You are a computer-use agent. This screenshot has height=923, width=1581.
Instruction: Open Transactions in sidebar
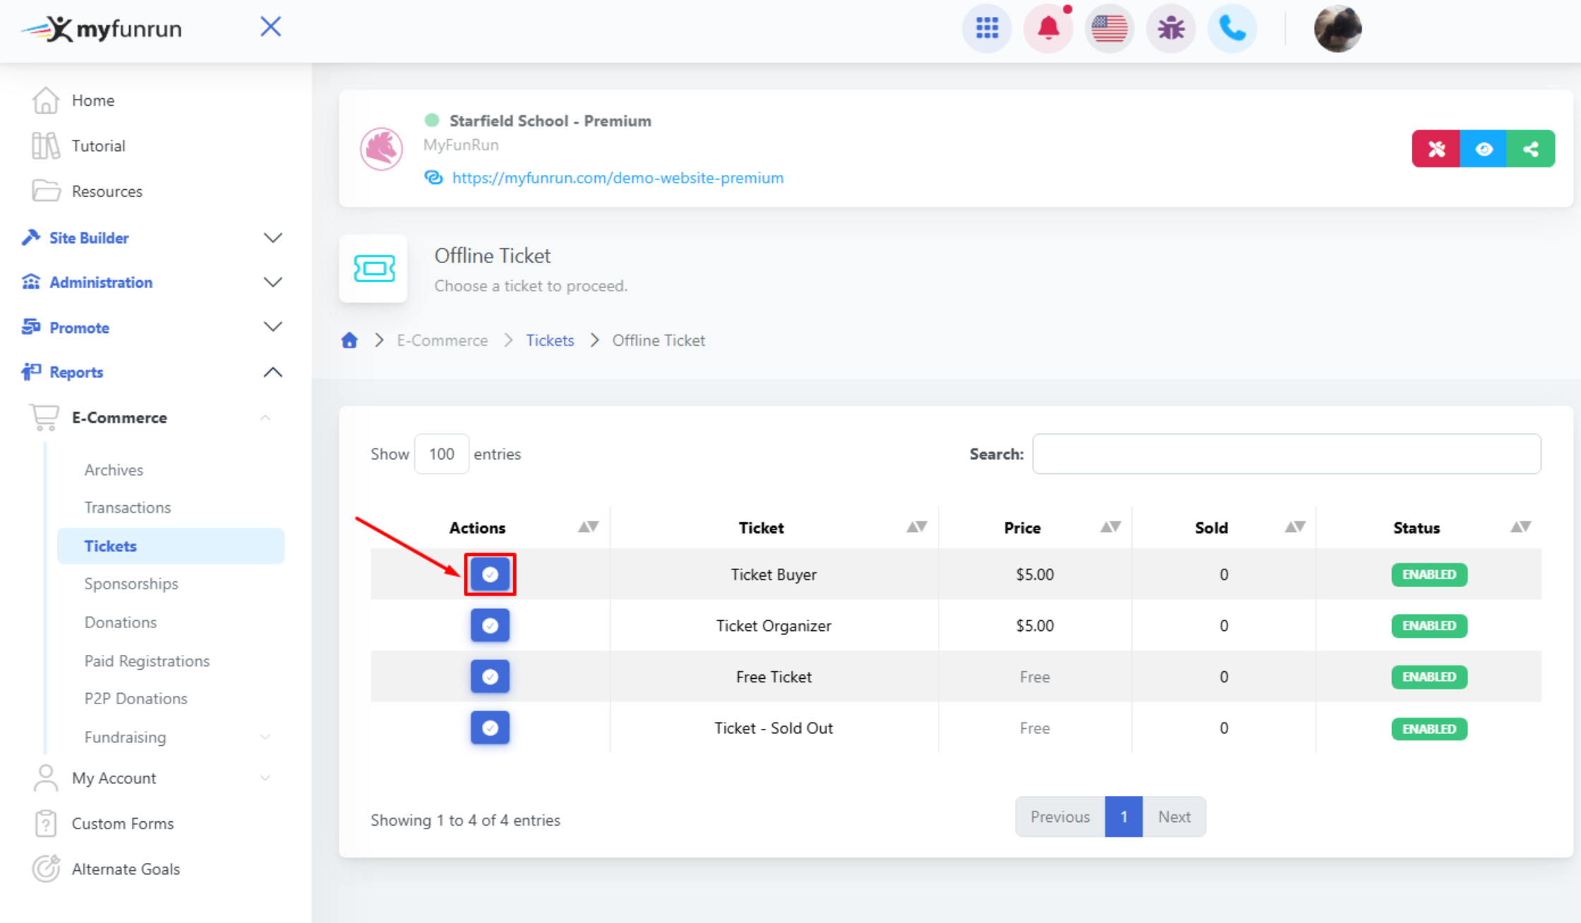coord(127,507)
